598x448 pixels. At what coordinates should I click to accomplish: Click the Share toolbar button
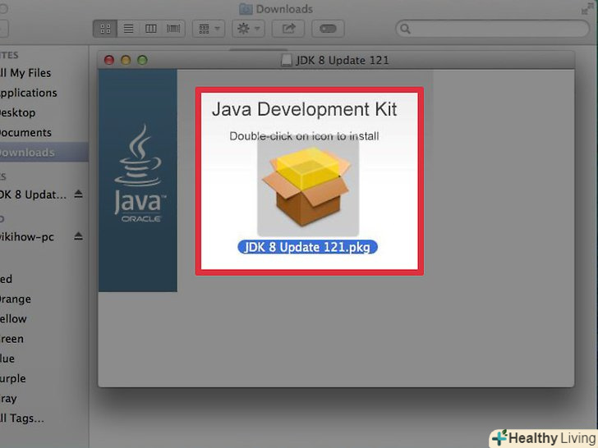288,29
